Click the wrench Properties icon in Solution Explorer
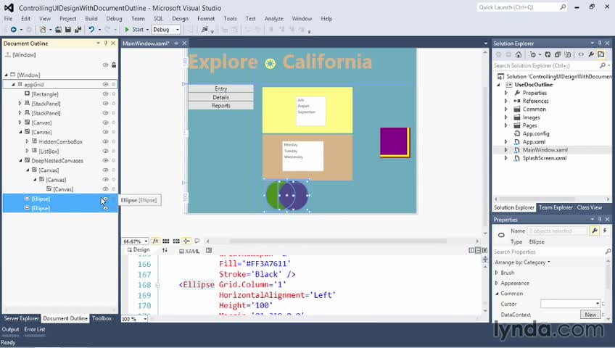 [591, 54]
